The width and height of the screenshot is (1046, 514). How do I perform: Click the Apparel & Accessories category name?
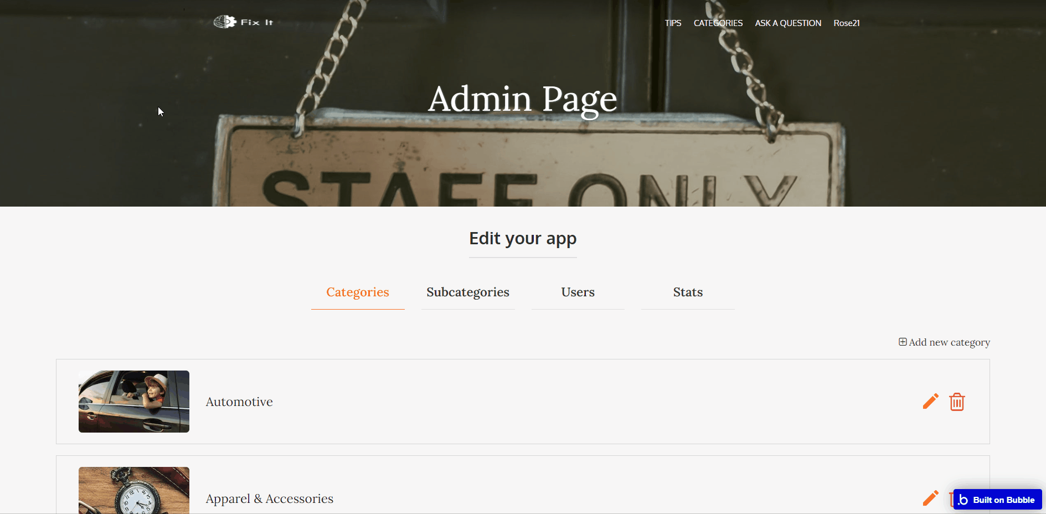[270, 498]
